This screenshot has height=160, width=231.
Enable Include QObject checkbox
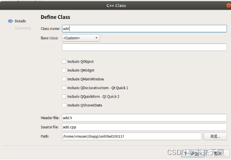[x=64, y=61]
